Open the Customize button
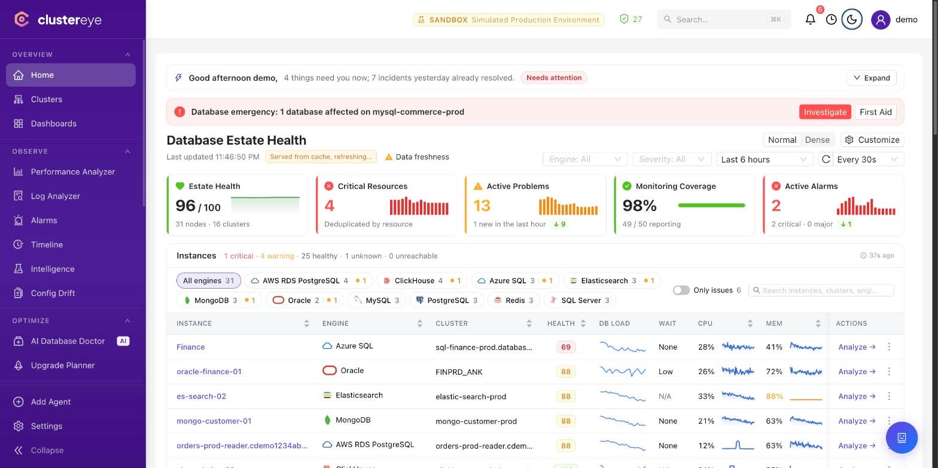Viewport: 938px width, 468px height. pyautogui.click(x=872, y=140)
